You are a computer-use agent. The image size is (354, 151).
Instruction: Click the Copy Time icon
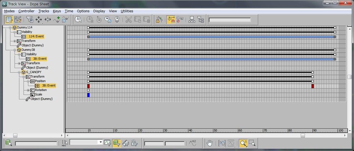tap(137, 19)
